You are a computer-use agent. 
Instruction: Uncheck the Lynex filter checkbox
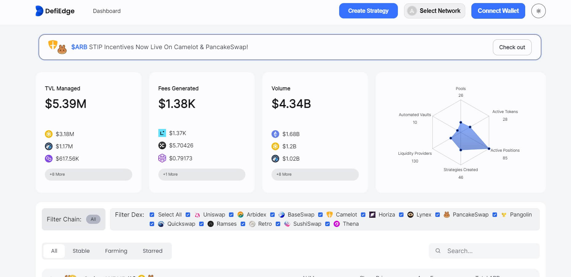point(401,215)
